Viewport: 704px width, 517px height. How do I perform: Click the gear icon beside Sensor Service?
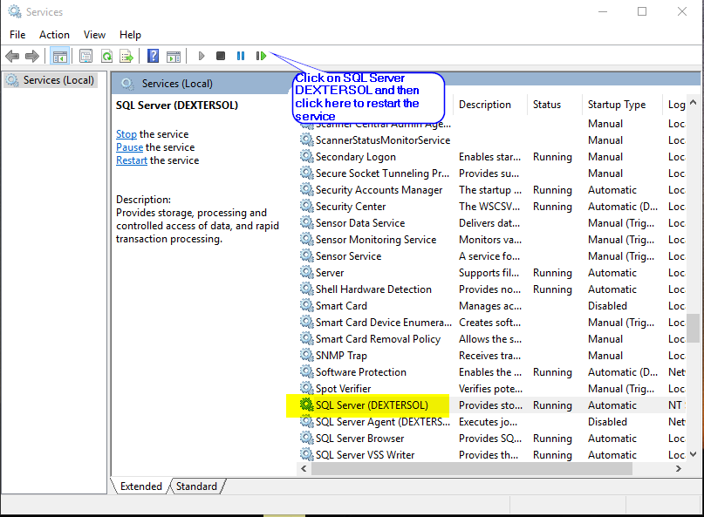pos(307,255)
